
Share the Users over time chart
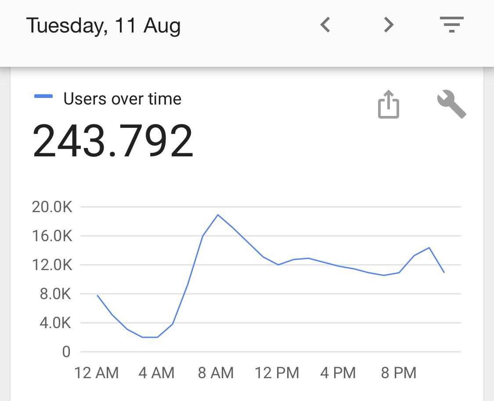click(x=389, y=105)
